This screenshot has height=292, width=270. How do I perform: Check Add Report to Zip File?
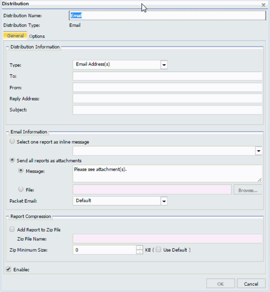point(12,229)
